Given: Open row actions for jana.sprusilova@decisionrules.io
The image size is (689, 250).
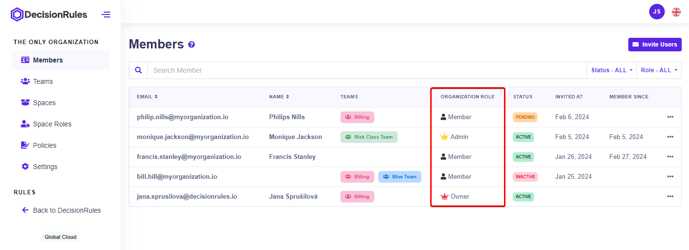Looking at the screenshot, I should [x=670, y=197].
